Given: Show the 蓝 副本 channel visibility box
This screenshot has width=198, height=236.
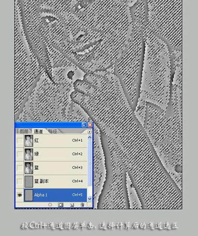Looking at the screenshot, I should 20,181.
